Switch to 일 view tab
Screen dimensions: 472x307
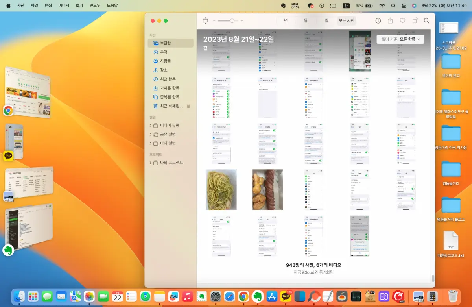326,21
